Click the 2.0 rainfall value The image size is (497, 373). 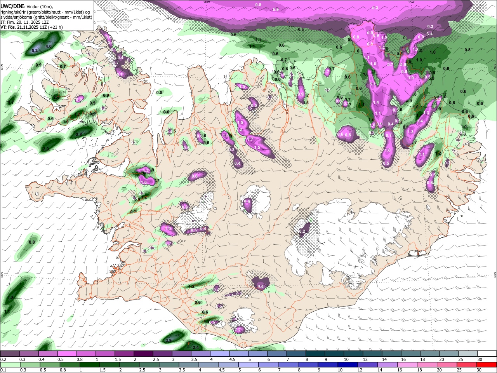[46, 149]
